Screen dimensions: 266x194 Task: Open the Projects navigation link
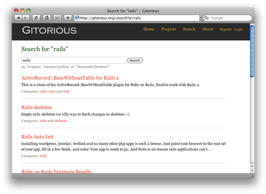[169, 29]
